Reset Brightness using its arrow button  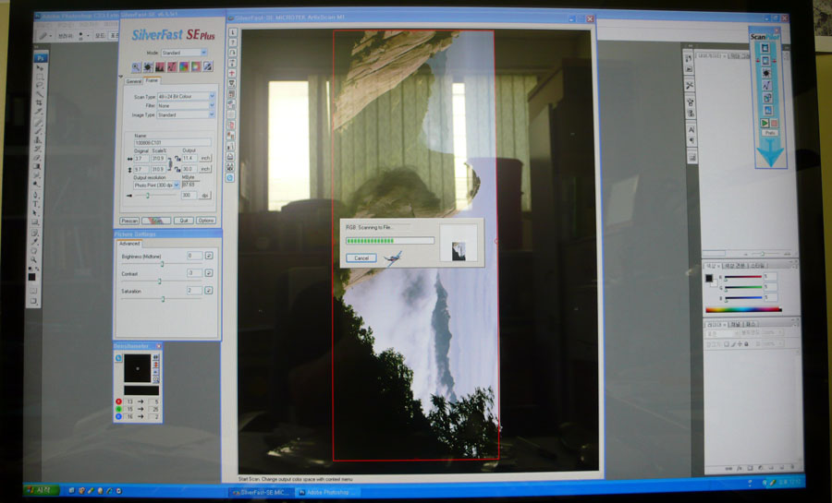[x=209, y=256]
